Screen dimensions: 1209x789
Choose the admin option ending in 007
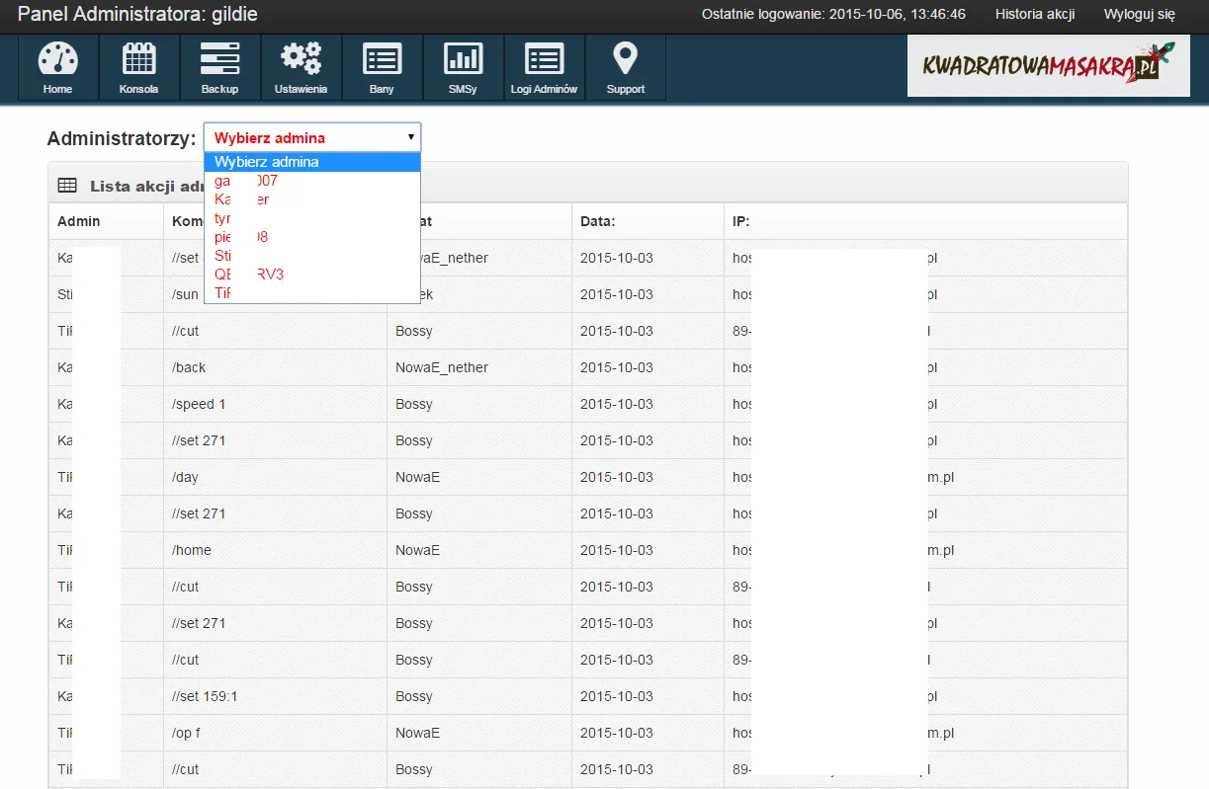point(312,181)
